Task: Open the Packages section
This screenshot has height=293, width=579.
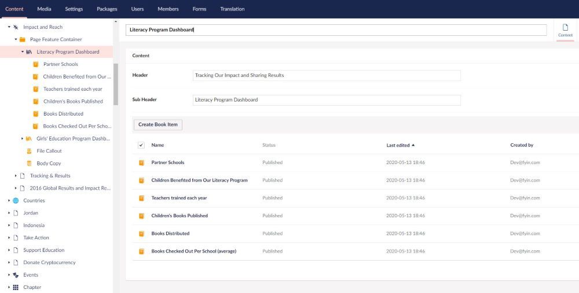Action: pyautogui.click(x=107, y=9)
